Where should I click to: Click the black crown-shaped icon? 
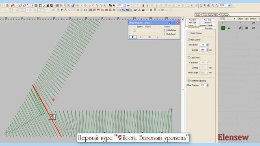pyautogui.click(x=143, y=10)
